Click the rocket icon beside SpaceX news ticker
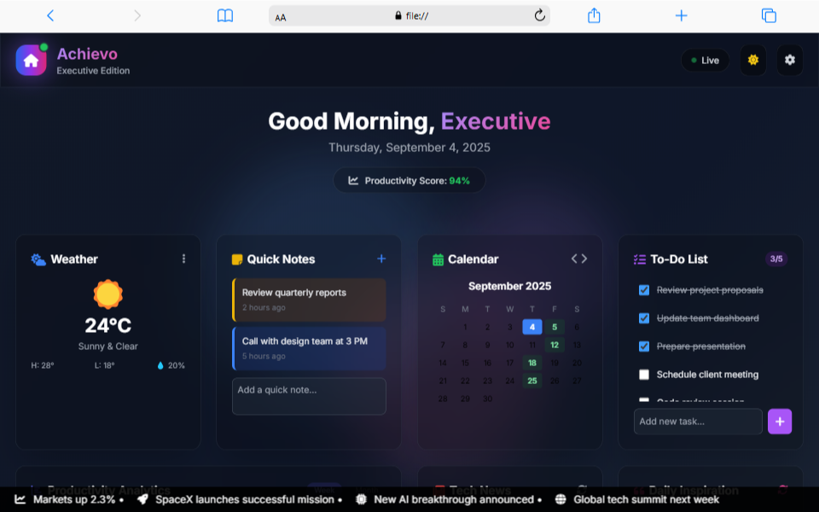The height and width of the screenshot is (512, 819). [143, 500]
